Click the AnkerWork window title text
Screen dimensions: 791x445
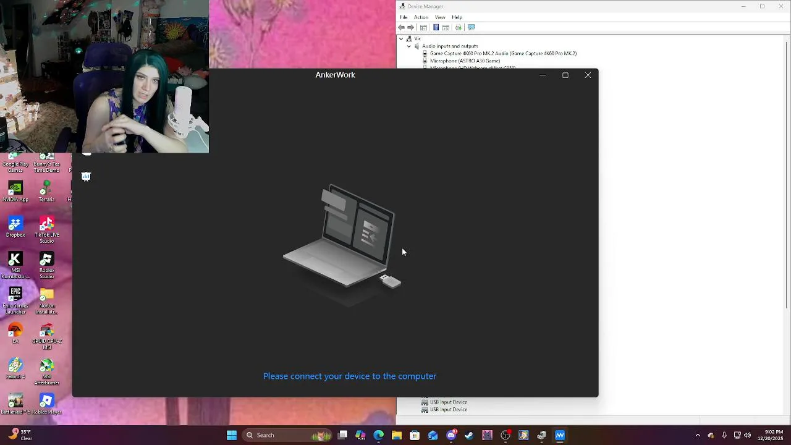click(335, 75)
